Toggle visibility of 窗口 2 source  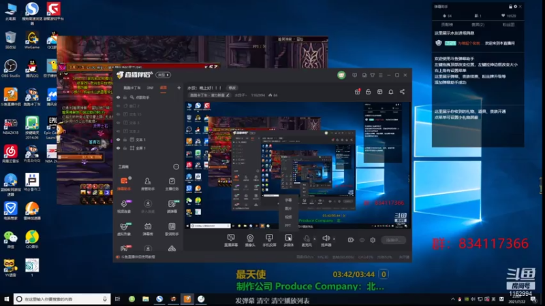tap(118, 106)
